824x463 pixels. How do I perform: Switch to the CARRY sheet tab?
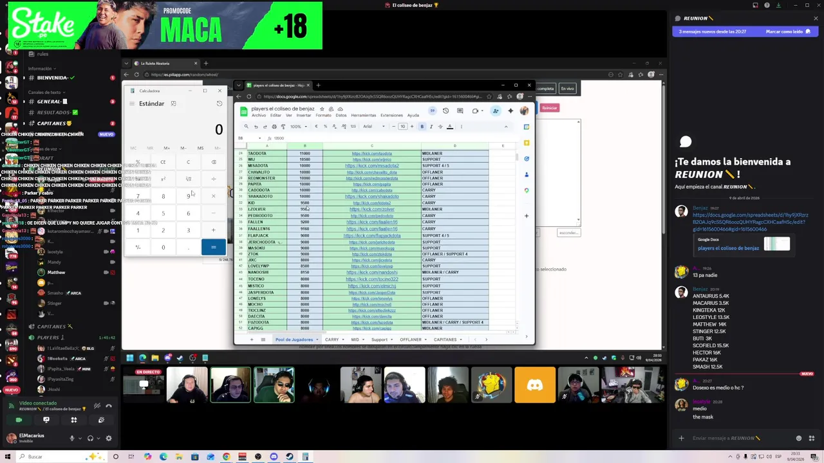click(332, 340)
